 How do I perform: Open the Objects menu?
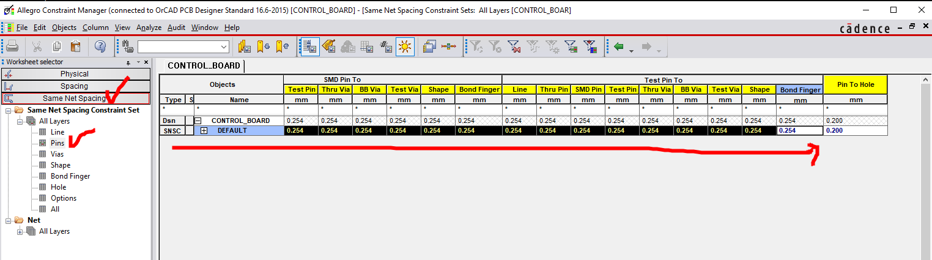pos(64,28)
